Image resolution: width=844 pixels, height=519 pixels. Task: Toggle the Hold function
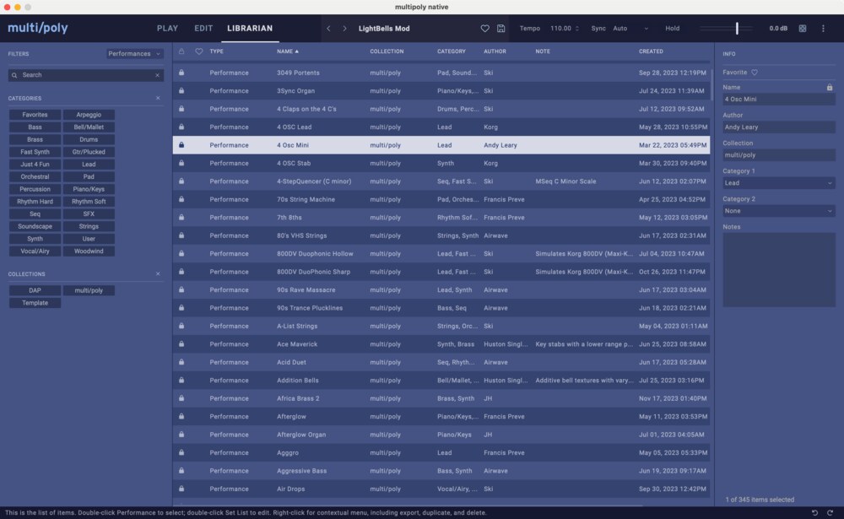click(x=672, y=29)
